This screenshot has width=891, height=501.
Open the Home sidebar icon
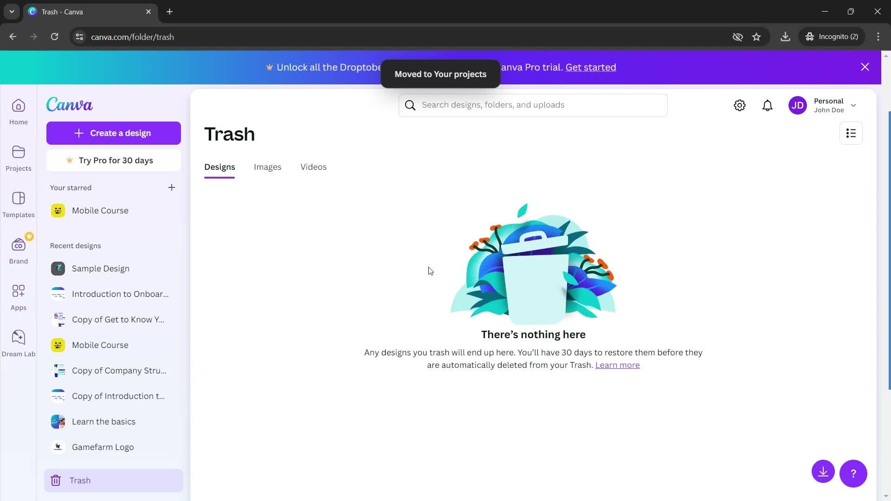19,112
